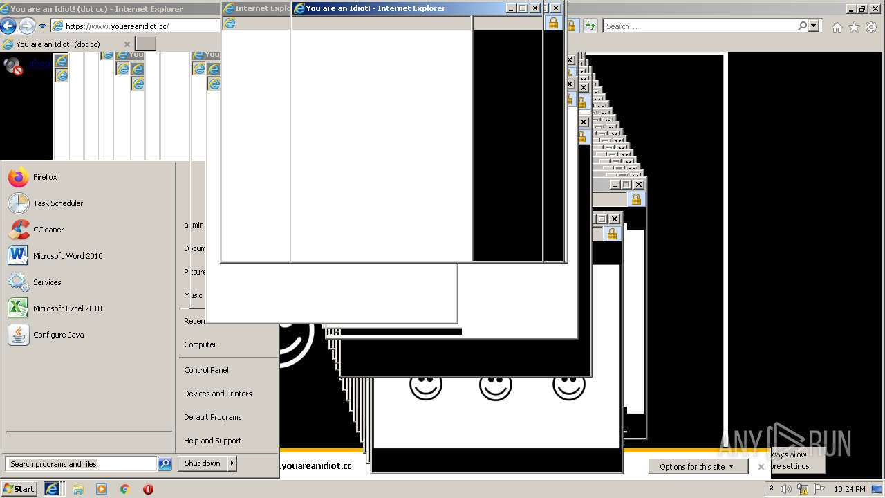Open the Home page icon

(x=837, y=27)
